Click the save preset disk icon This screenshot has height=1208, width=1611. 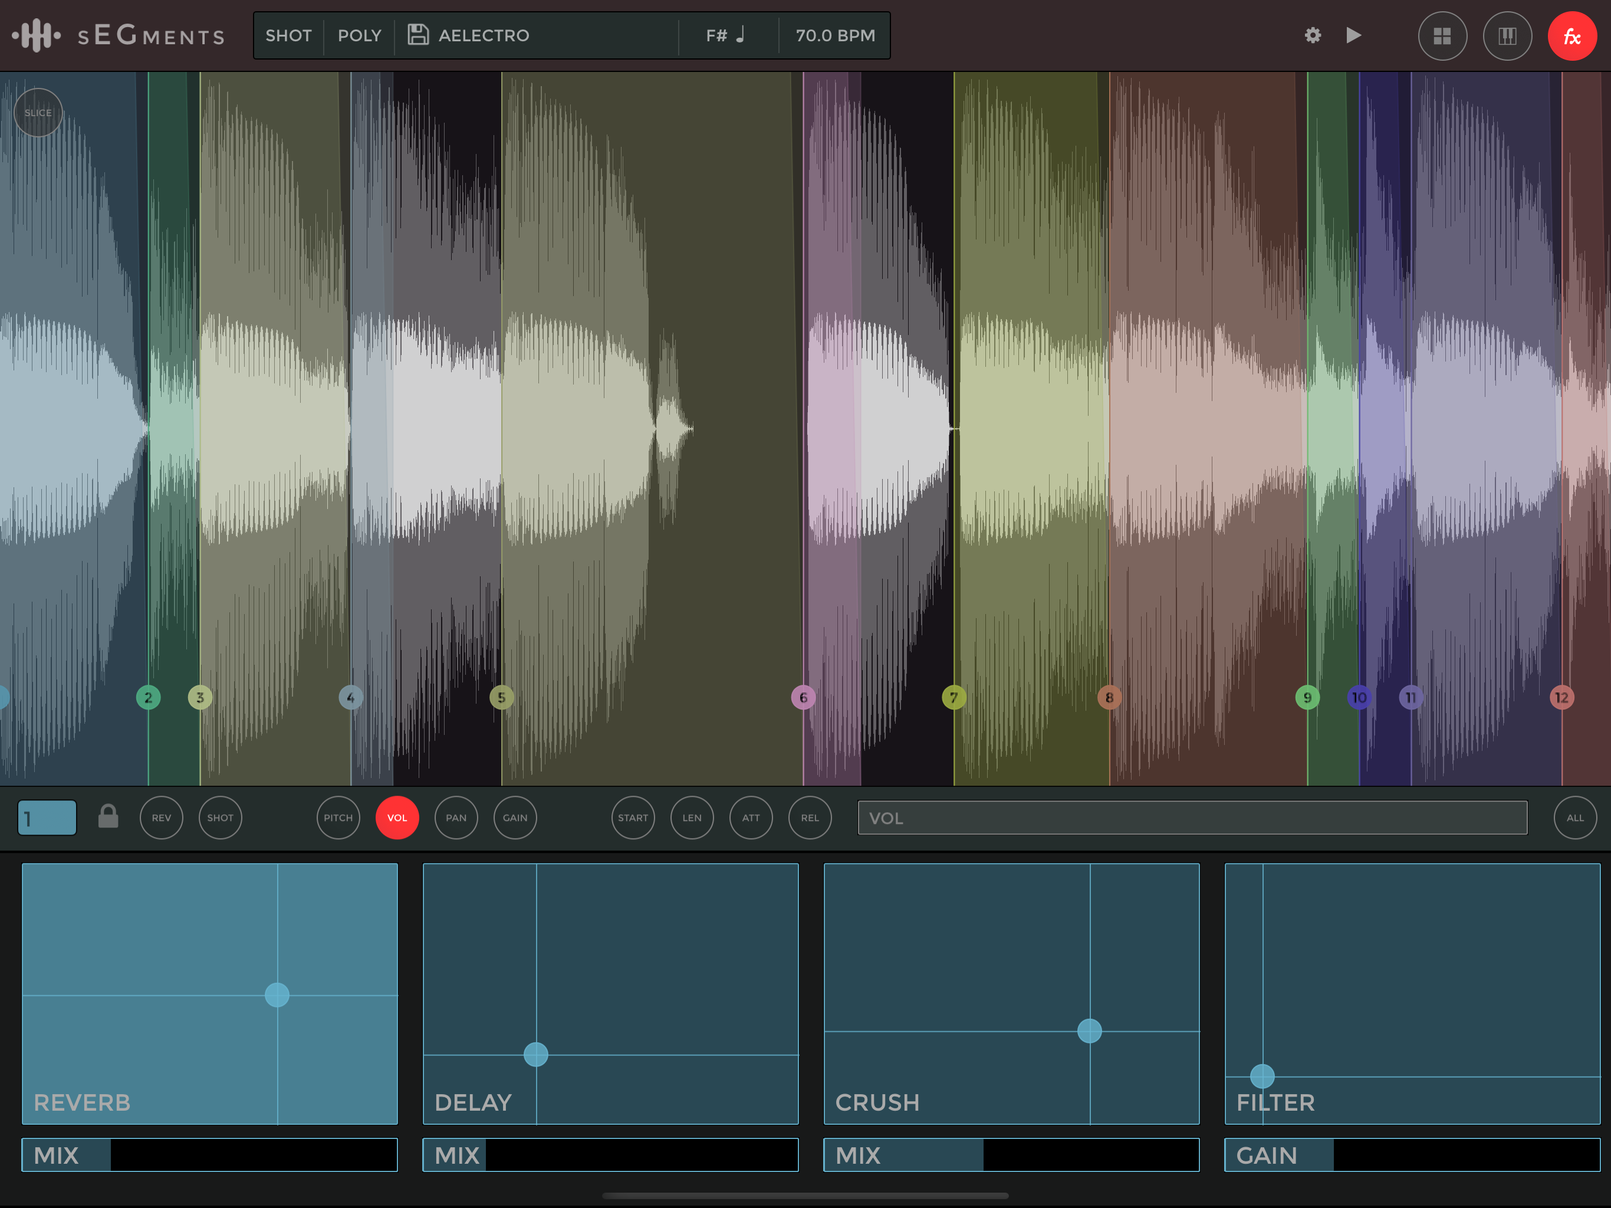pyautogui.click(x=418, y=35)
